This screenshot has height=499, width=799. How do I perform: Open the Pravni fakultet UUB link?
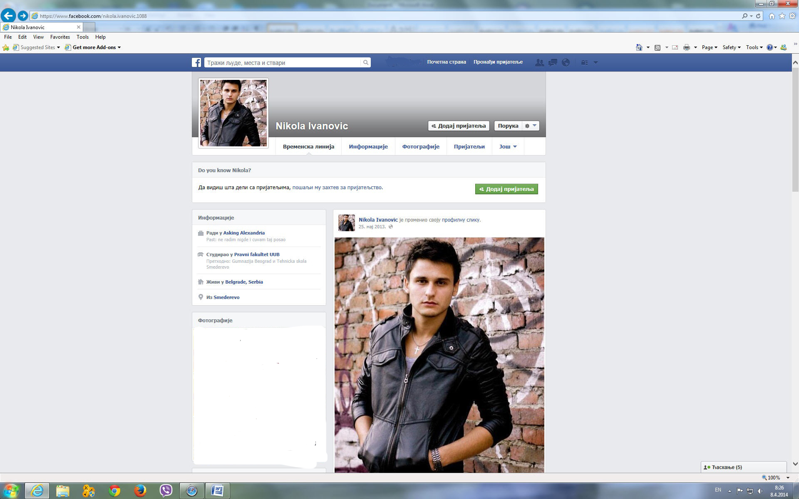point(256,254)
